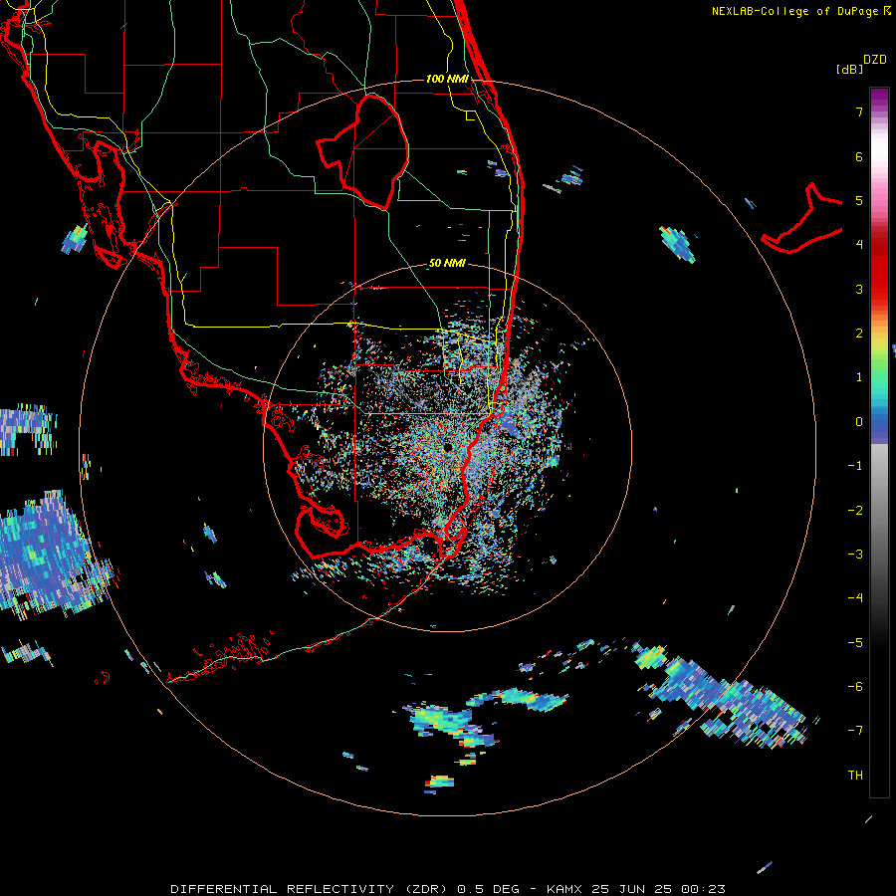This screenshot has width=896, height=896.
Task: Click the KAMX radar site black dot
Action: coord(447,447)
